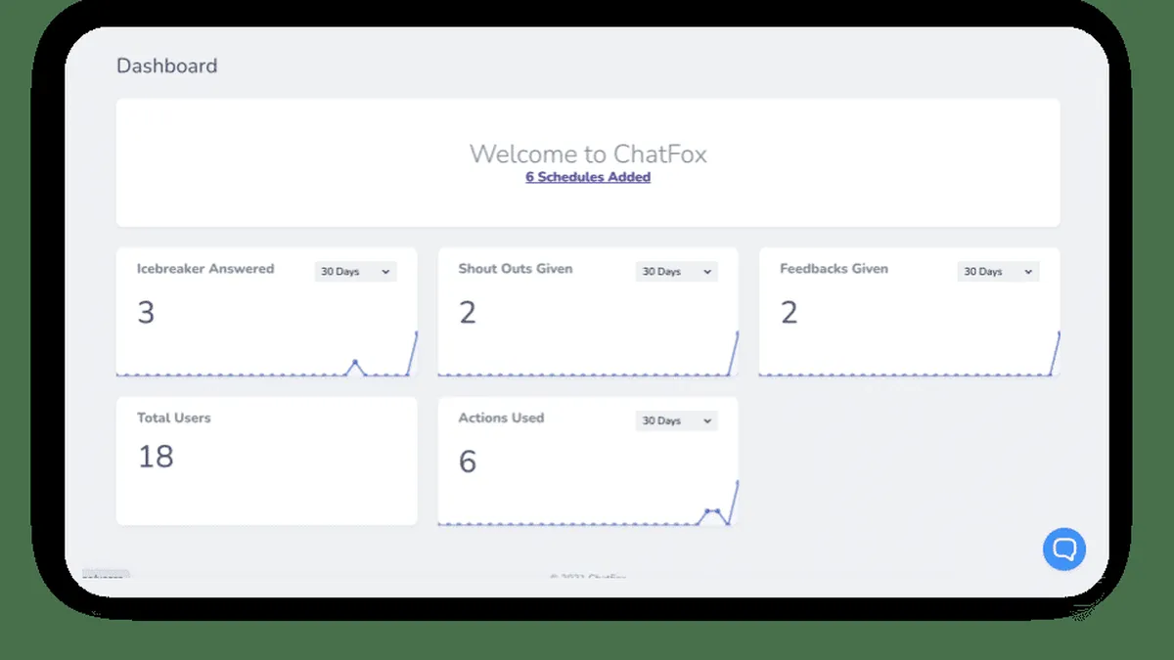
Task: Select the Shout Outs Given value 2
Action: [468, 312]
